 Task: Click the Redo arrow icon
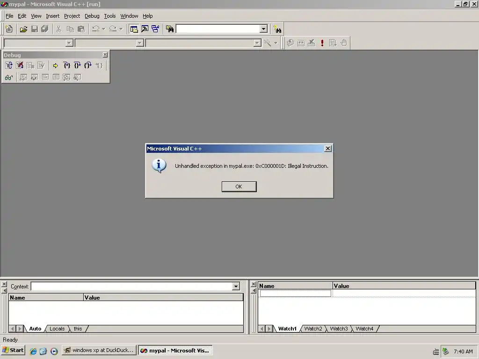pos(113,29)
